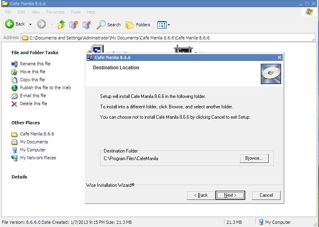Click the folder icon in Explorer title bar
Image resolution: width=319 pixels, height=227 pixels.
coord(5,3)
